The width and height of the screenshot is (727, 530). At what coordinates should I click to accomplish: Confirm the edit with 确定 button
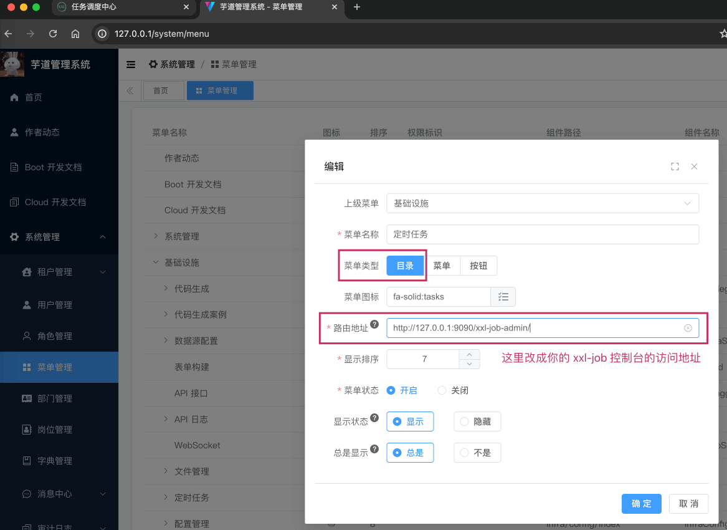click(641, 504)
